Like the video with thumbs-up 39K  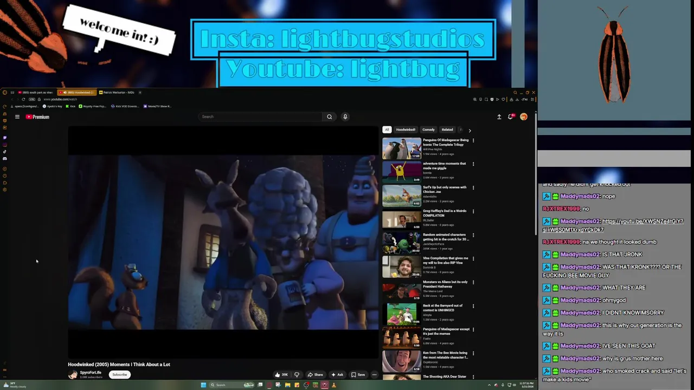(281, 374)
